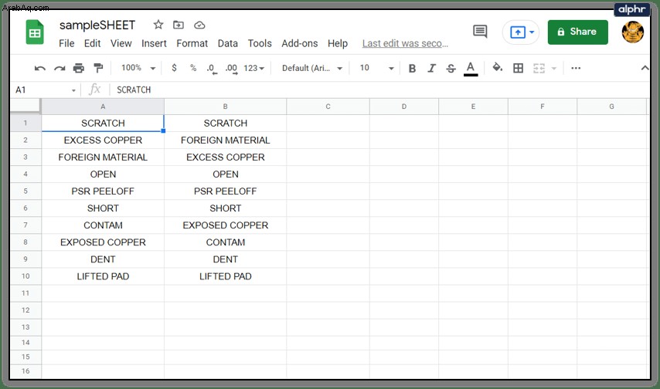Select cell A2 EXCESS COPPER
This screenshot has width=660, height=389.
[x=103, y=140]
